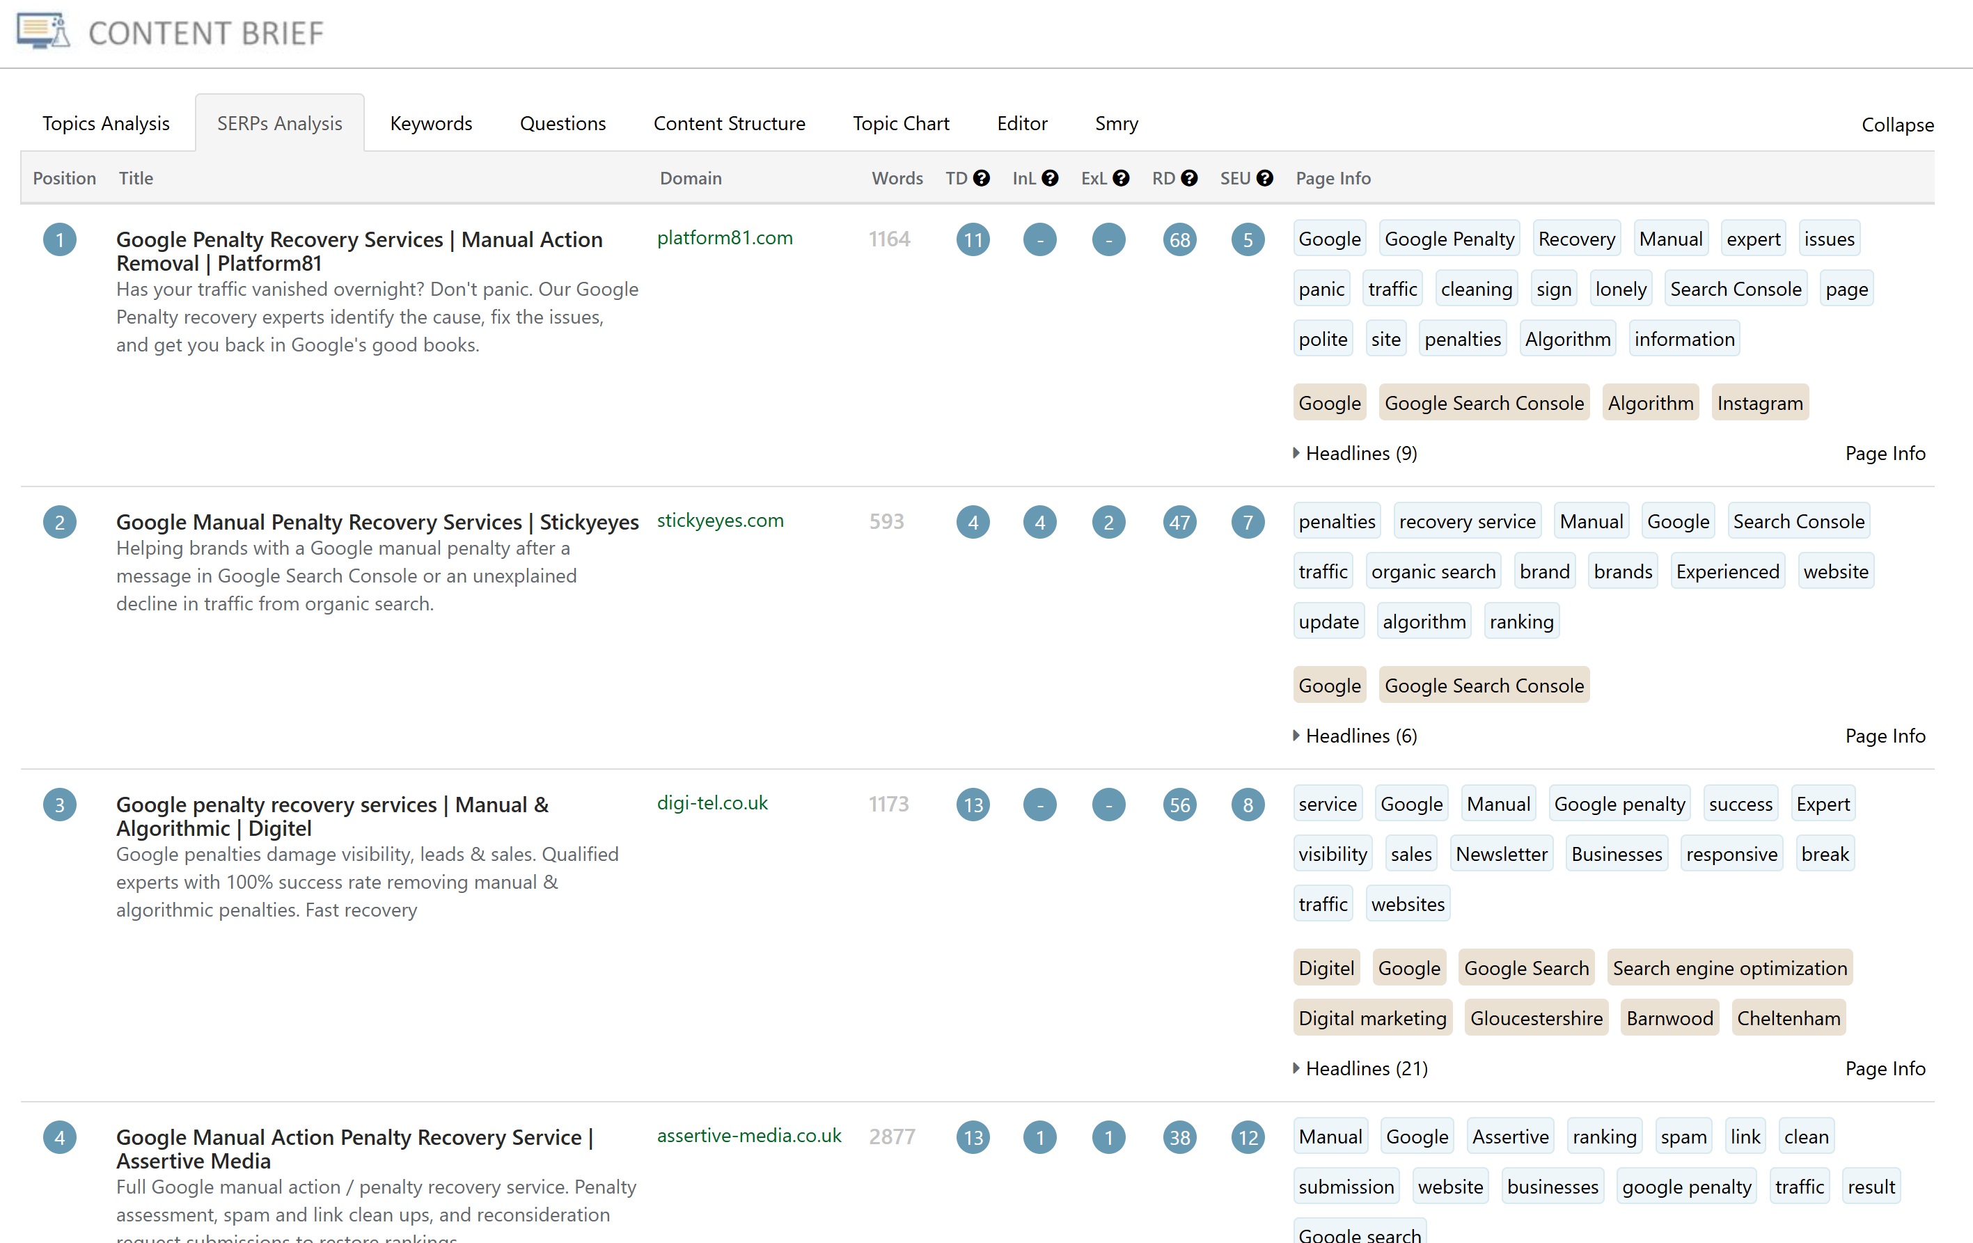Open Page Info link for Platform81 result

[x=1885, y=454]
